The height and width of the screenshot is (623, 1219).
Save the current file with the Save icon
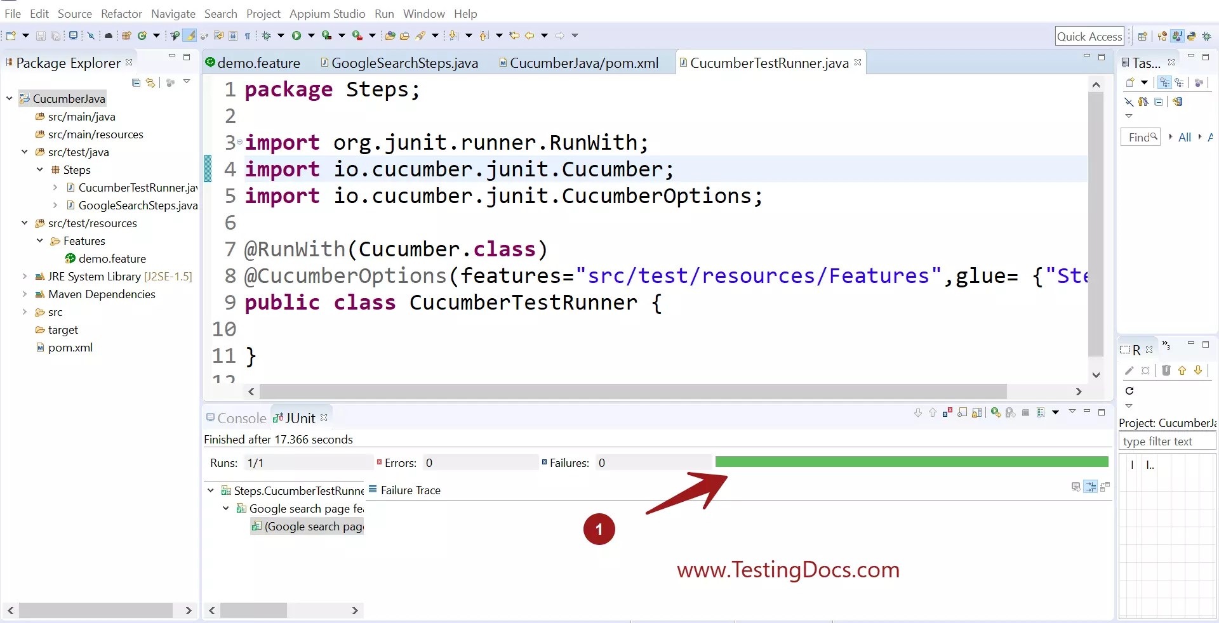pos(41,36)
